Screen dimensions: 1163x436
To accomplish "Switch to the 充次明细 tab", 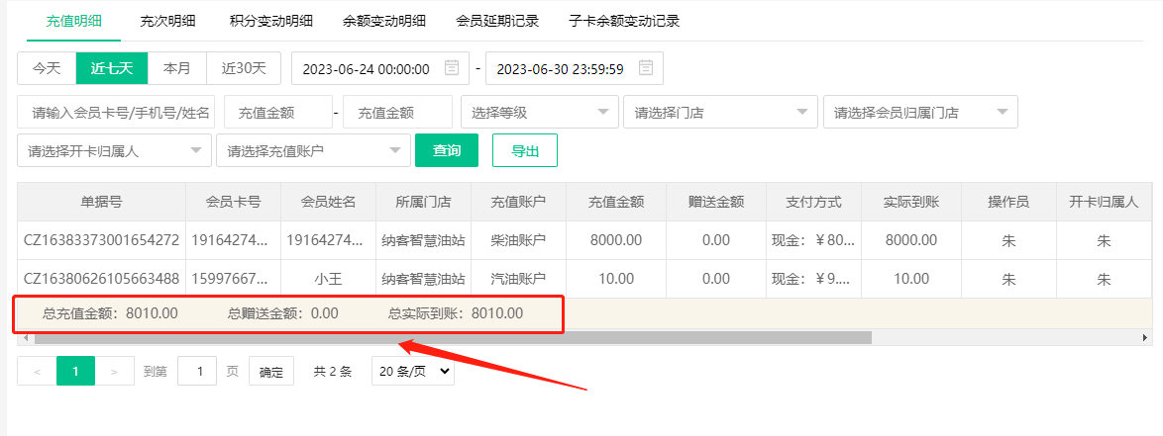I will pos(165,21).
